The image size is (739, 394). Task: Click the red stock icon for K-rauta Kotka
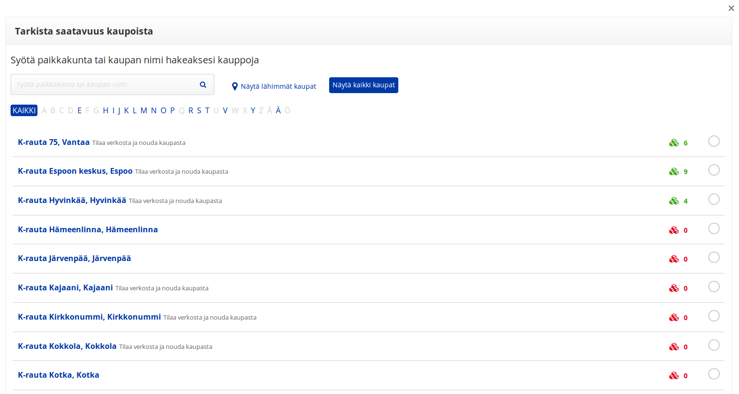(x=674, y=376)
